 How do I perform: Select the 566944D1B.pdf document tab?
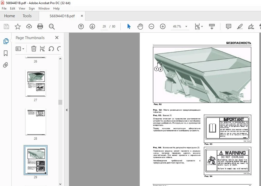(62, 16)
